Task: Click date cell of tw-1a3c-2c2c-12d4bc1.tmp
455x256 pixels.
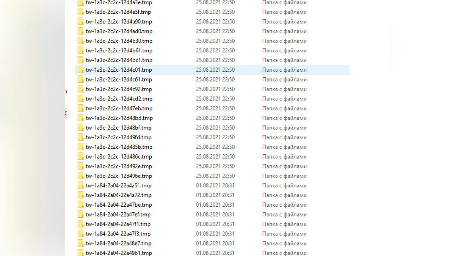Action: pos(215,60)
